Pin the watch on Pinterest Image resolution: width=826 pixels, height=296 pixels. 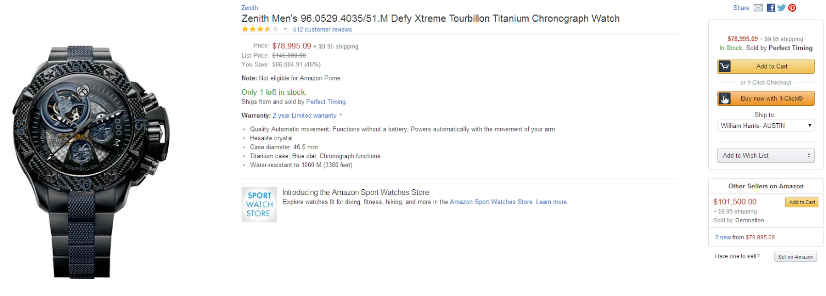(x=792, y=8)
